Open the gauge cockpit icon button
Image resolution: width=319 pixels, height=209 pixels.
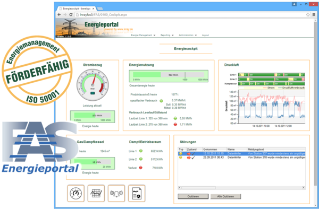(x=75, y=193)
